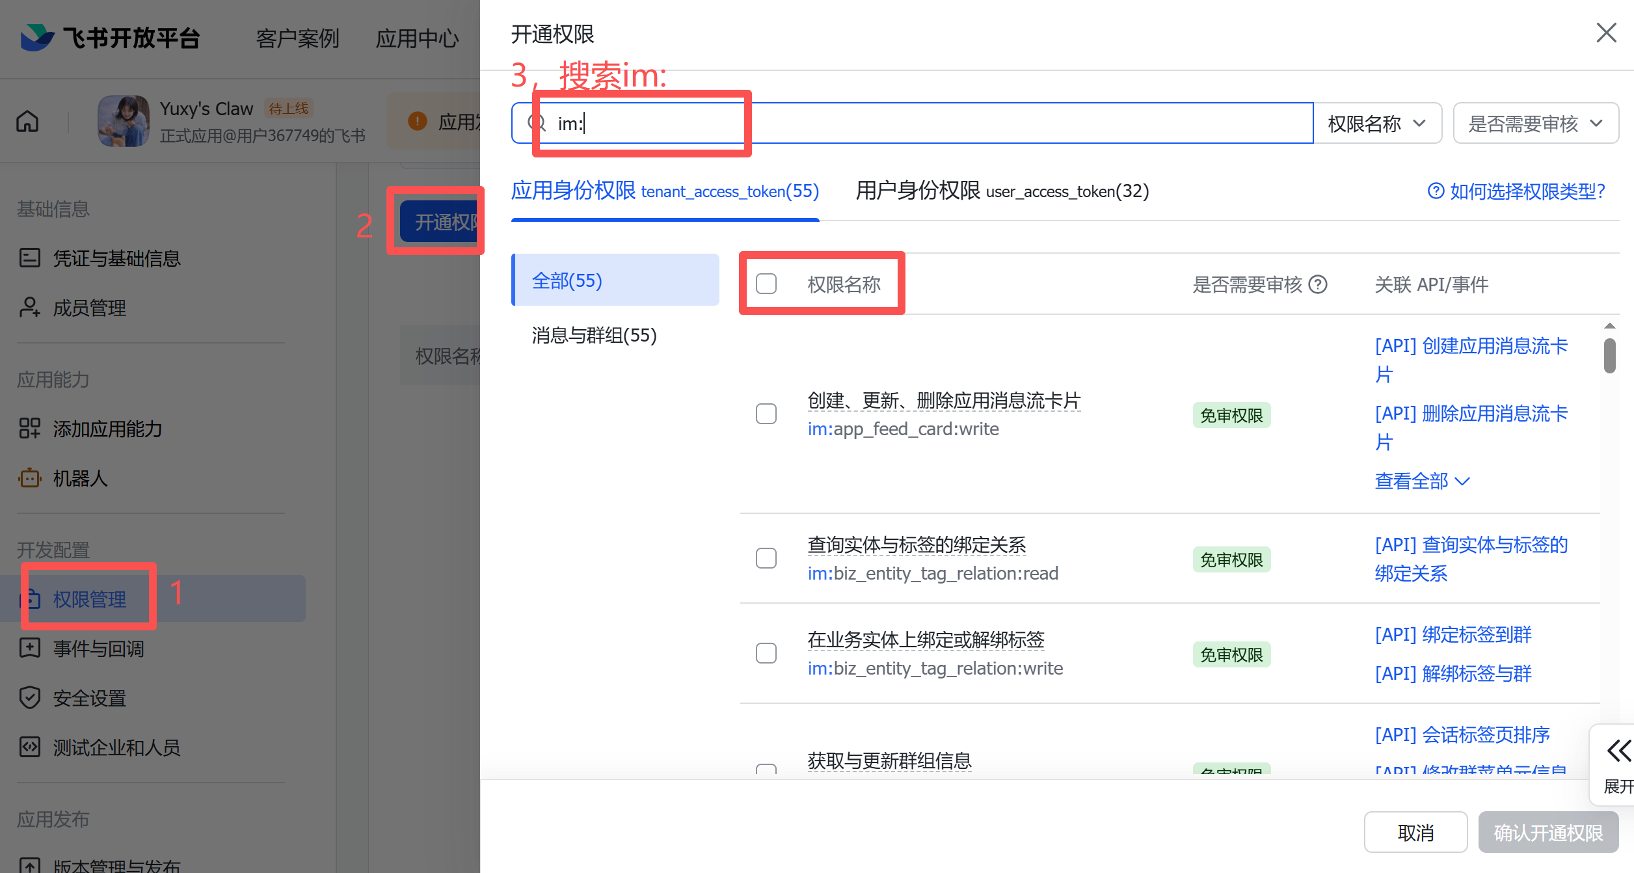Click the 机器人 robot icon
1634x873 pixels.
click(30, 478)
